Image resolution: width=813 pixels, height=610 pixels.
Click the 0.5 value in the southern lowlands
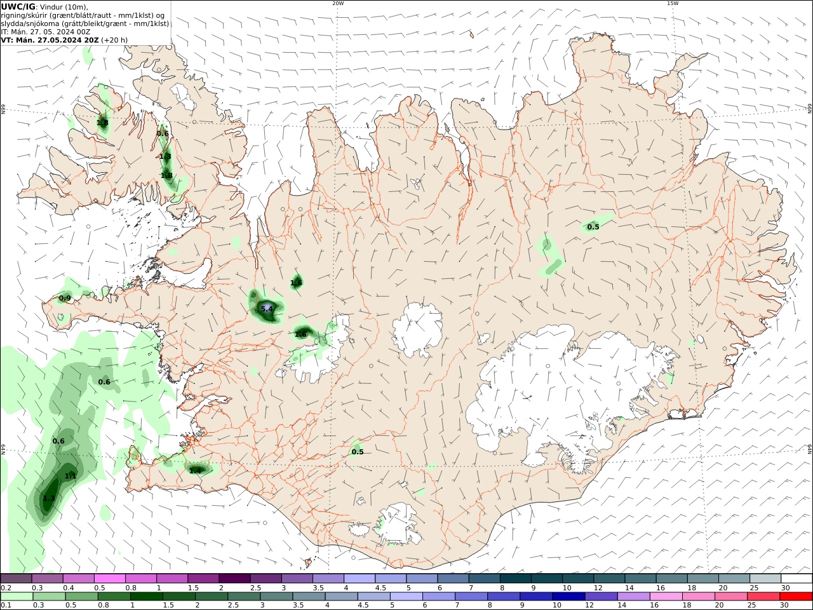pyautogui.click(x=358, y=452)
